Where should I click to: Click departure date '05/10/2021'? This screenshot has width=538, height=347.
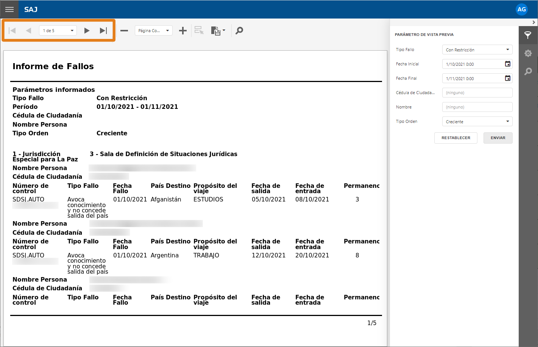click(268, 199)
